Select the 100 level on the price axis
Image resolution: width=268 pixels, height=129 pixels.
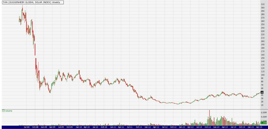262,75
